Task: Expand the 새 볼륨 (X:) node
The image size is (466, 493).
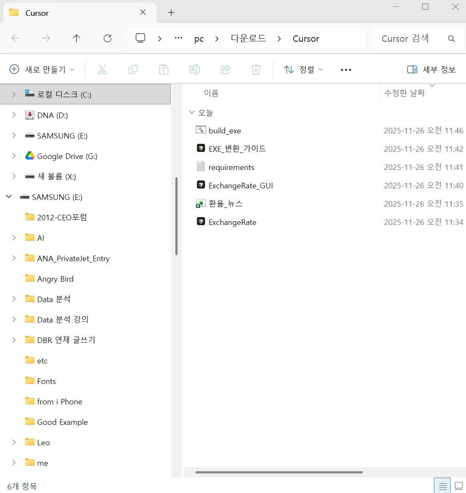Action: [14, 176]
